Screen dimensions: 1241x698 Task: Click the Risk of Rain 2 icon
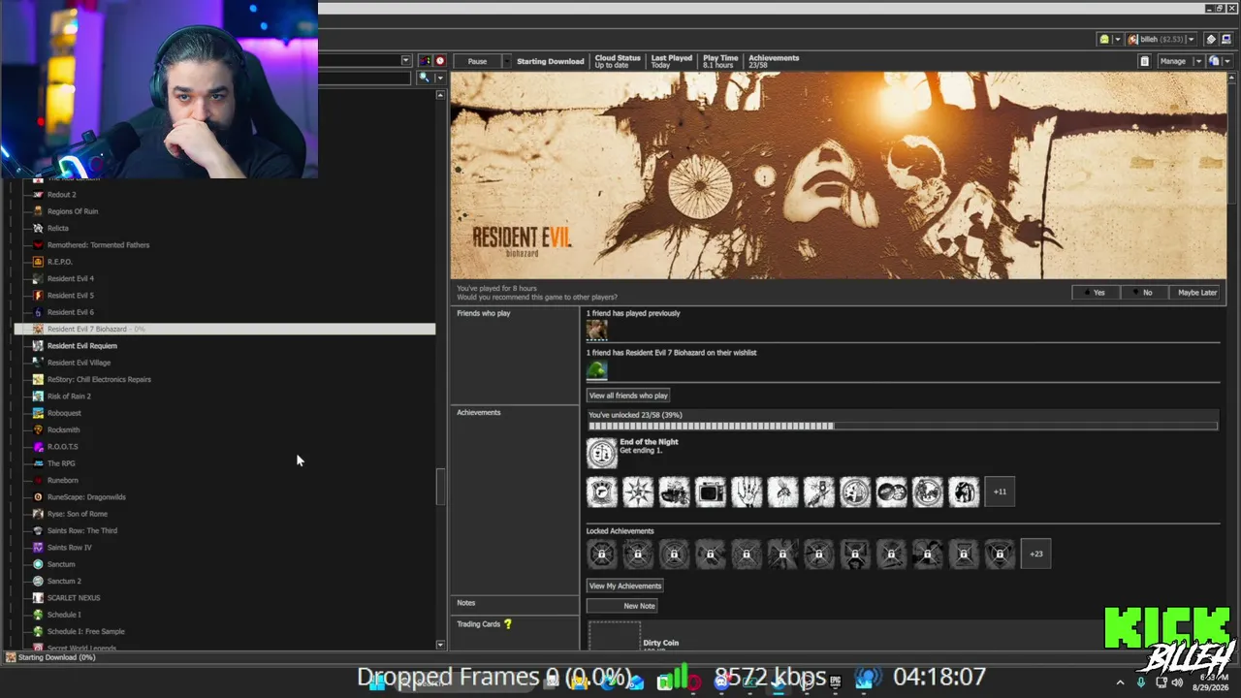tap(38, 397)
